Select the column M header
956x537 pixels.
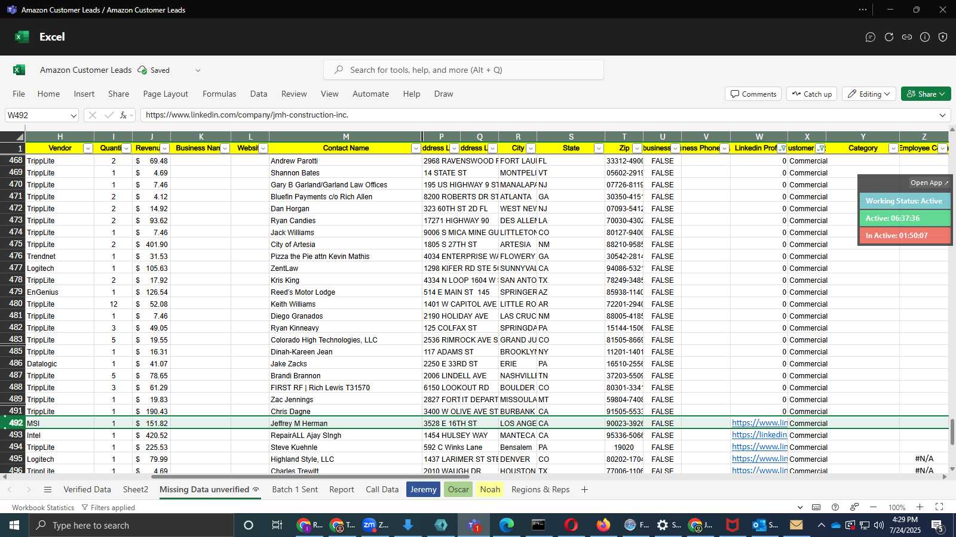(345, 137)
